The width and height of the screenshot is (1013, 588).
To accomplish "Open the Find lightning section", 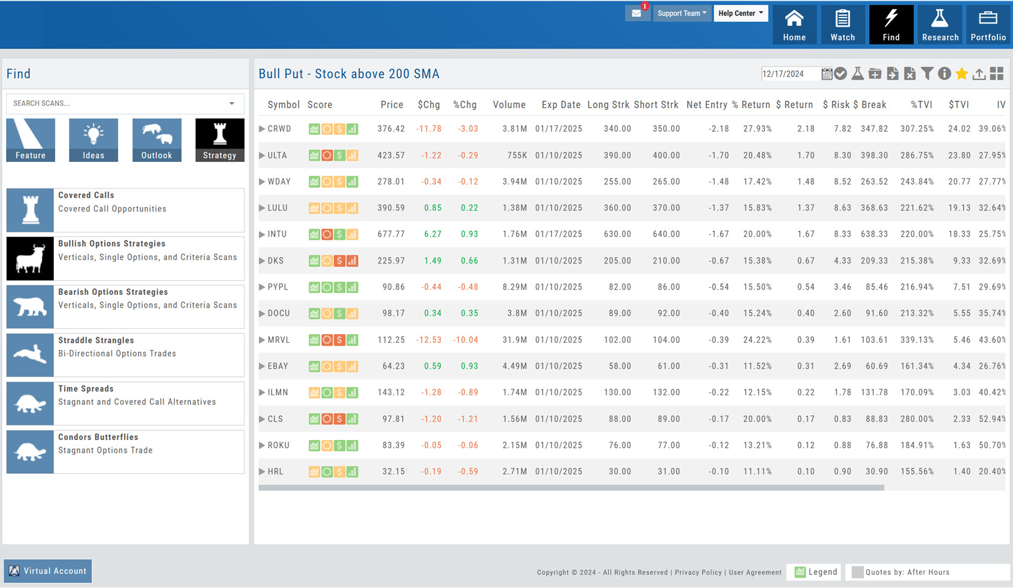I will [891, 25].
